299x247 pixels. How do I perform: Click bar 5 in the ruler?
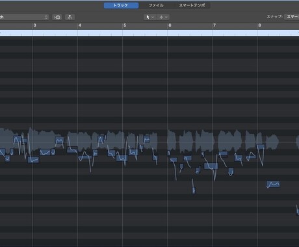click(x=125, y=25)
